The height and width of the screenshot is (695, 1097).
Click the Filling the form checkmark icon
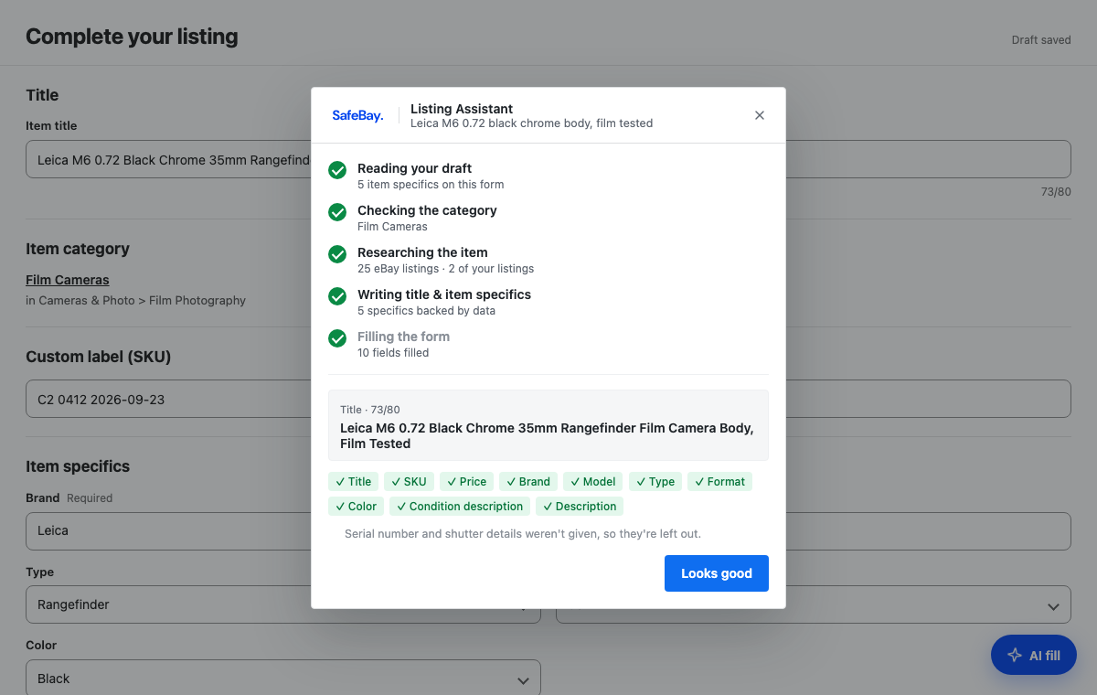[x=337, y=338]
